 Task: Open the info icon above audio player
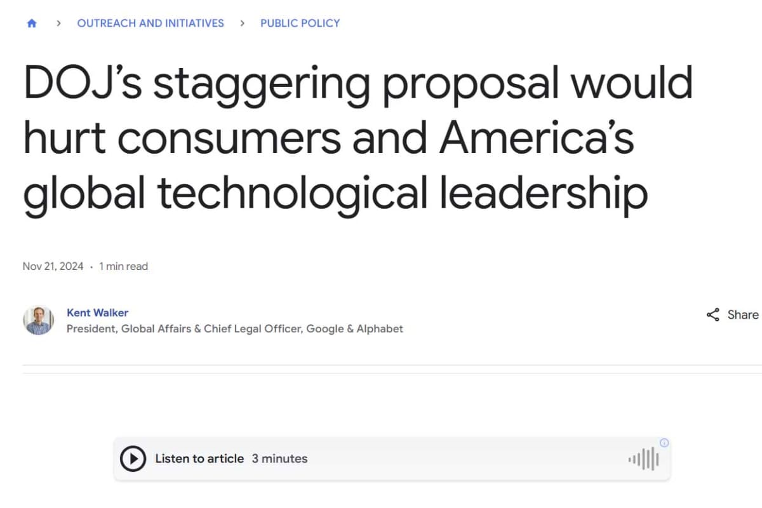(664, 443)
